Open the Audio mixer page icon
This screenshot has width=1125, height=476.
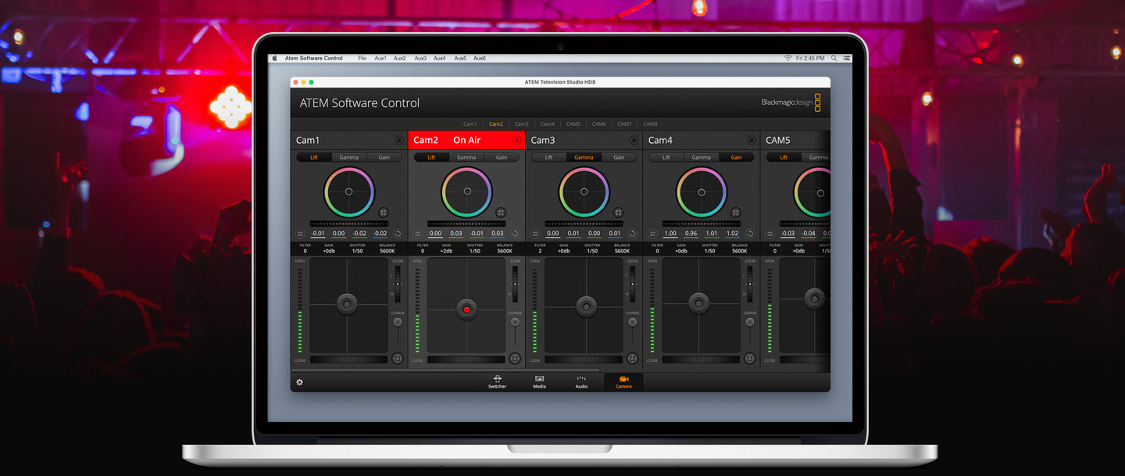581,381
